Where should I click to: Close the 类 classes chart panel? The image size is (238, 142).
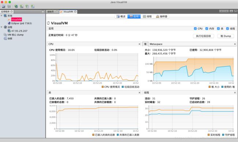click(140, 93)
